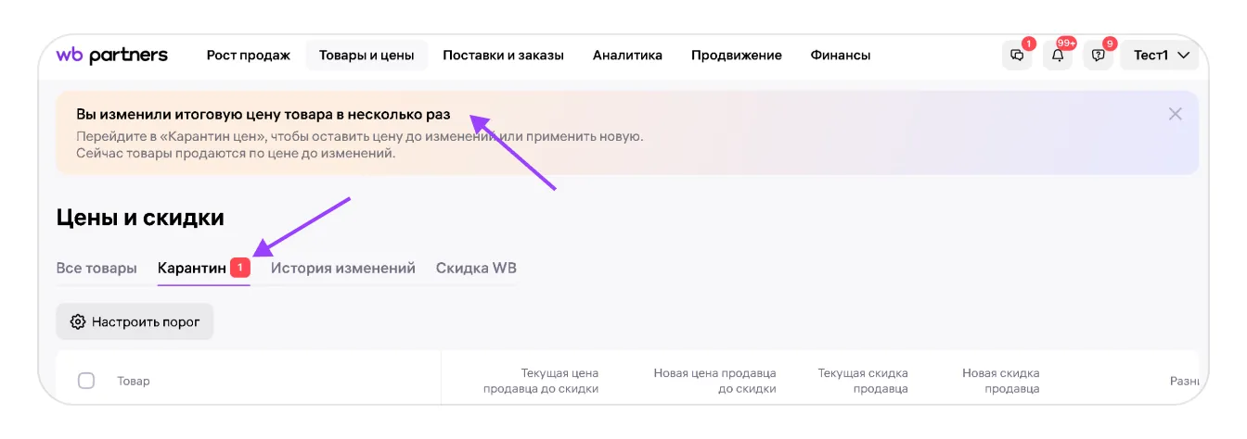Click the red badge on Карантин tab
This screenshot has width=1247, height=439.
pos(239,268)
